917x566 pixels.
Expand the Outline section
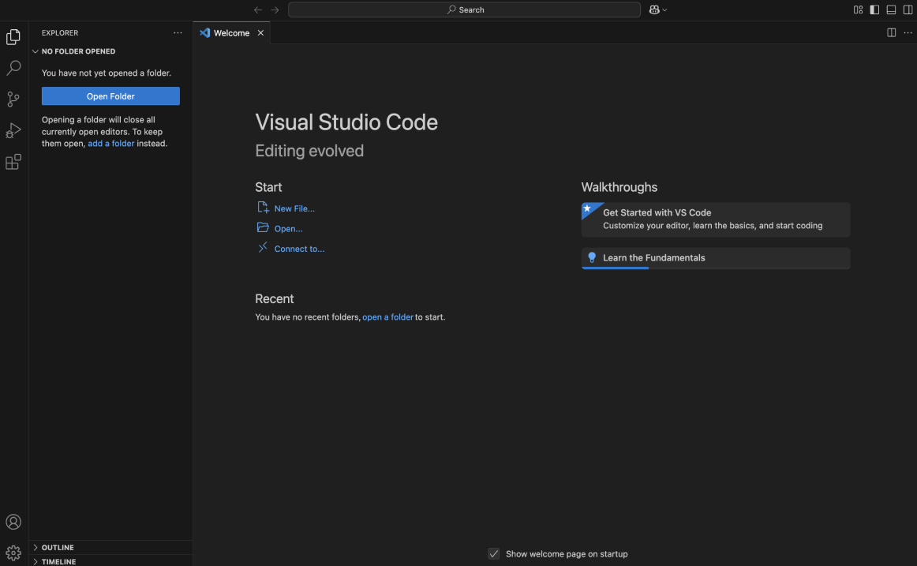pos(110,547)
